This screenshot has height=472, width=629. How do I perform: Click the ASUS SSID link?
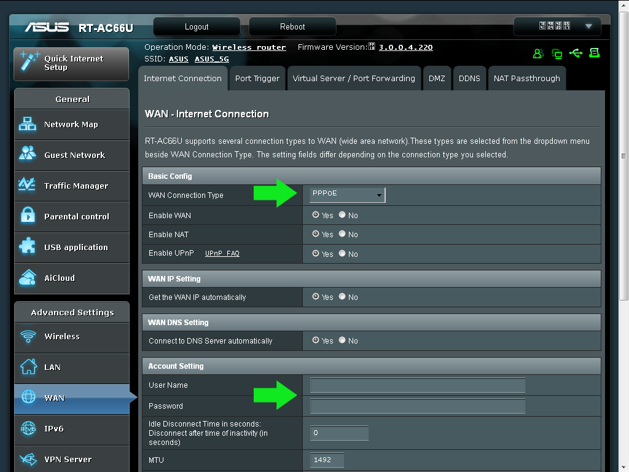(x=179, y=59)
